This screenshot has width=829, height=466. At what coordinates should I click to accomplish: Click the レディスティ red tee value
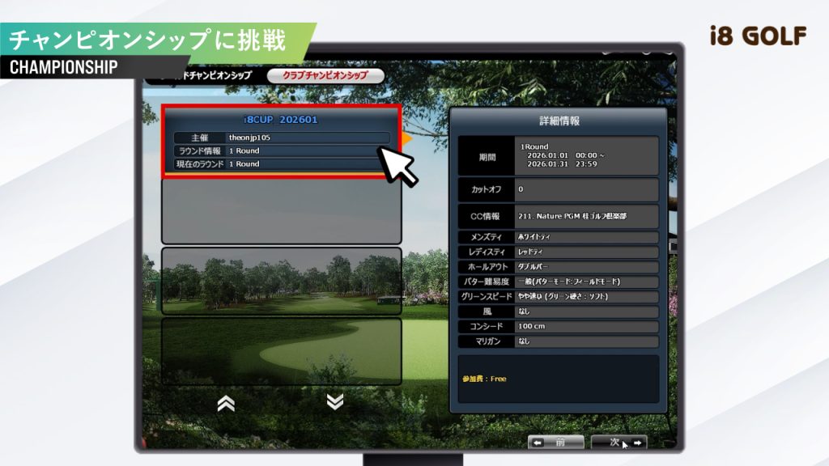(585, 253)
